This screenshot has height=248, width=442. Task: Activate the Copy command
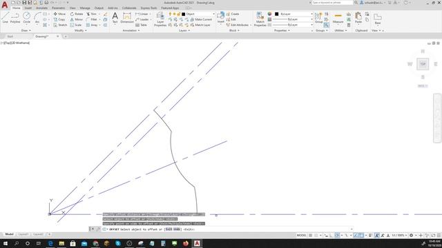pyautogui.click(x=59, y=19)
